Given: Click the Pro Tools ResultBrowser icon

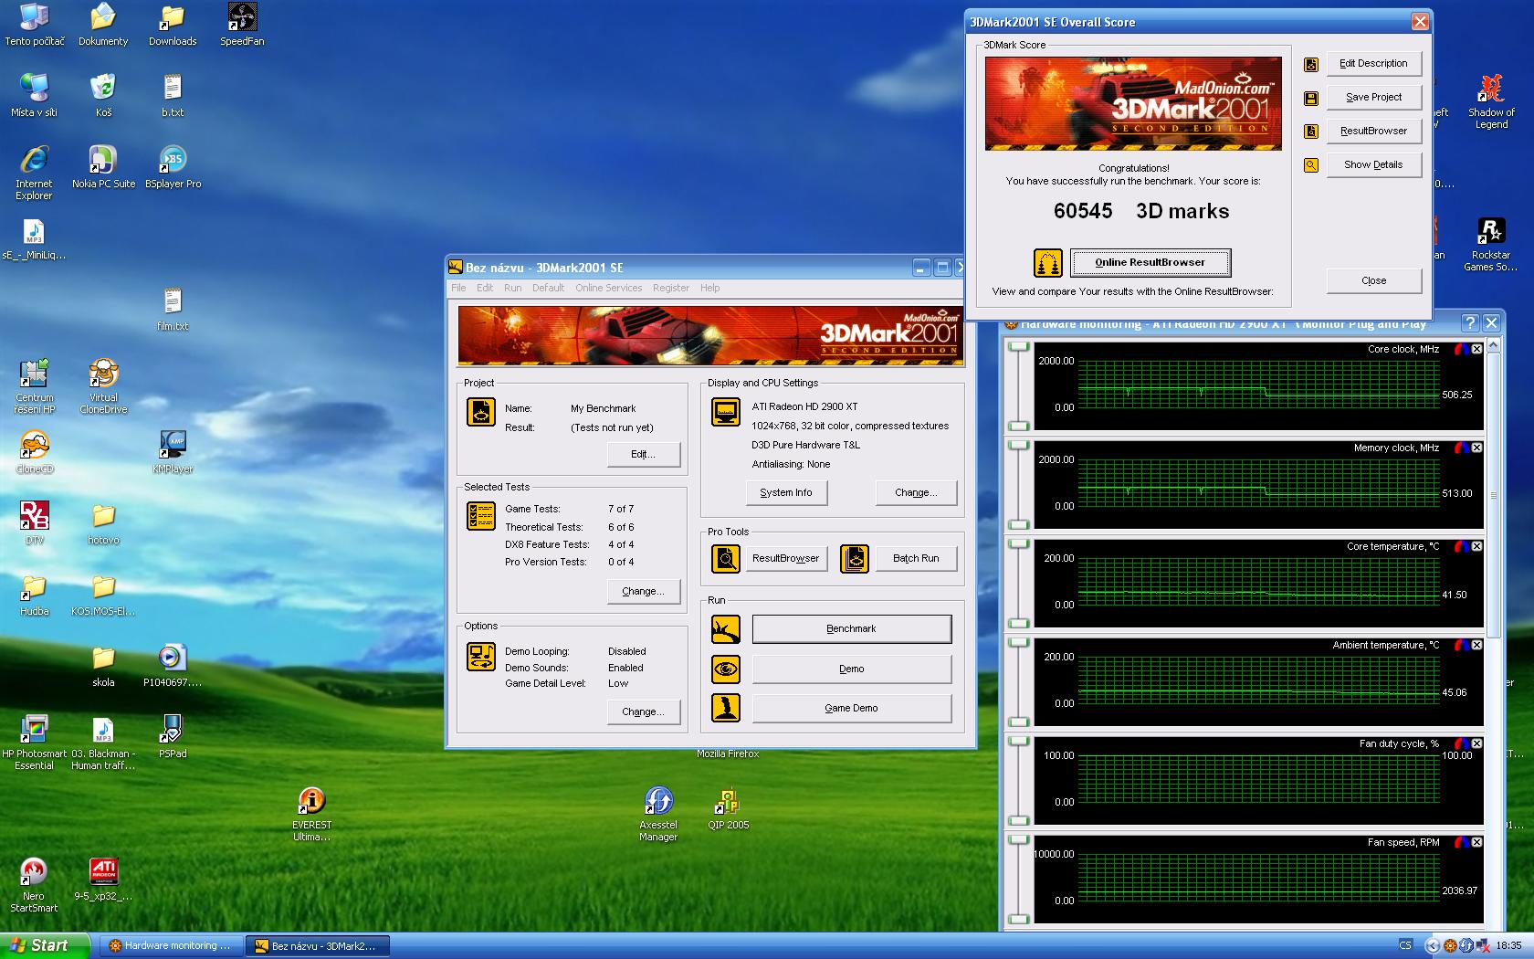Looking at the screenshot, I should 726,558.
